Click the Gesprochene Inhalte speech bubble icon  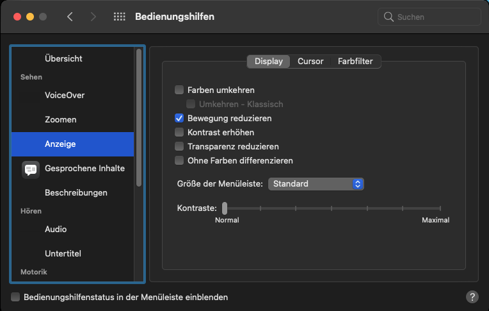(x=31, y=169)
